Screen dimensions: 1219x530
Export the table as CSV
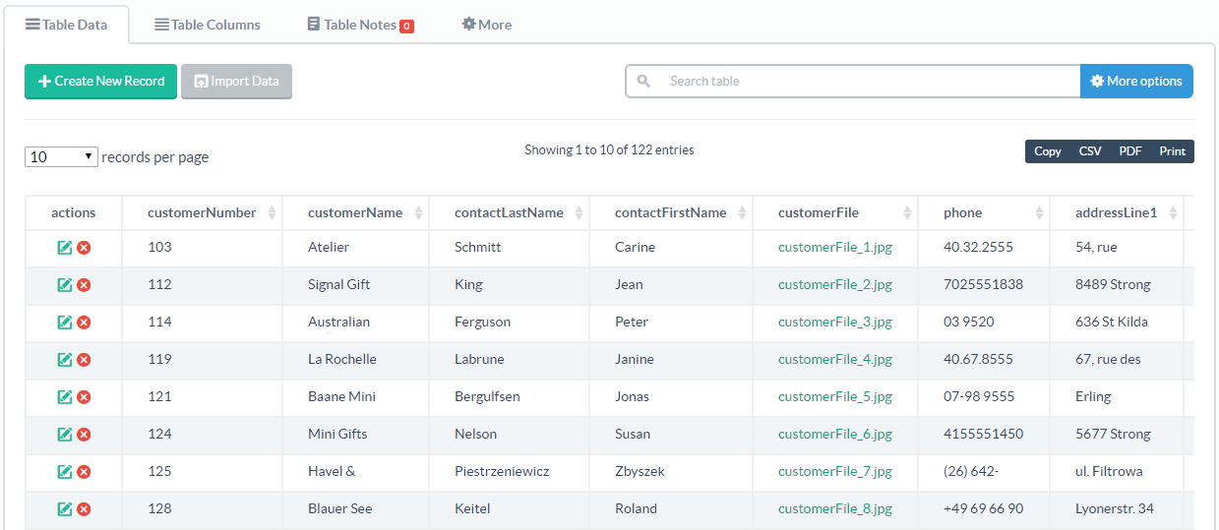coord(1090,151)
